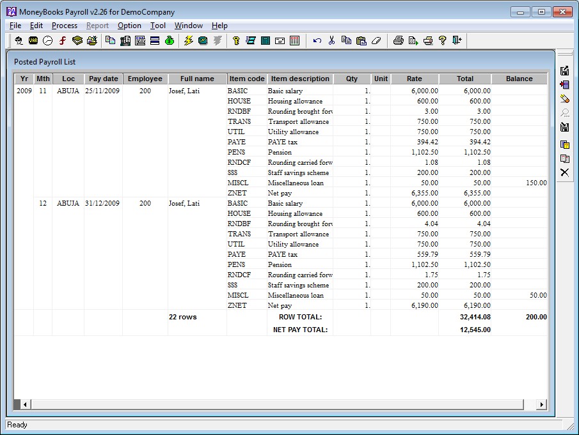
Task: Click the scissors Cut icon in toolbar
Action: (x=331, y=41)
